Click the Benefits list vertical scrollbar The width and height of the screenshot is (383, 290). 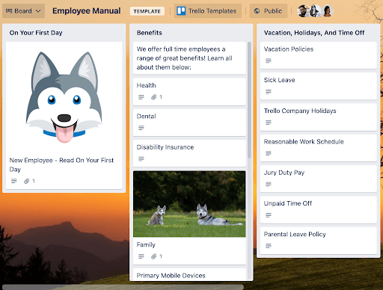point(249,100)
